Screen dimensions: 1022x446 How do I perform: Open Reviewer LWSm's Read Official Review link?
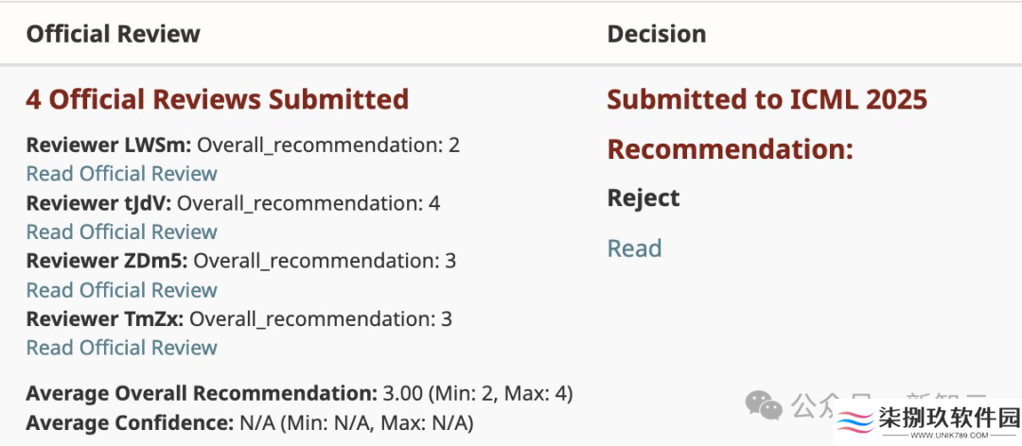(121, 174)
